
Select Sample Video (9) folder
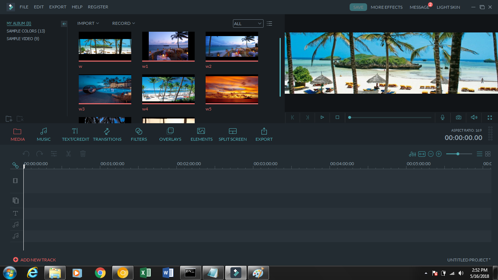[x=23, y=39]
